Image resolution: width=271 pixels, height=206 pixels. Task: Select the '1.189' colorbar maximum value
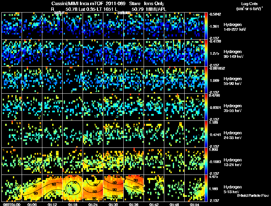tap(213, 122)
